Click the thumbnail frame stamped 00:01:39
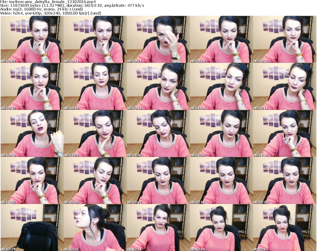317x251 pixels. (222, 134)
